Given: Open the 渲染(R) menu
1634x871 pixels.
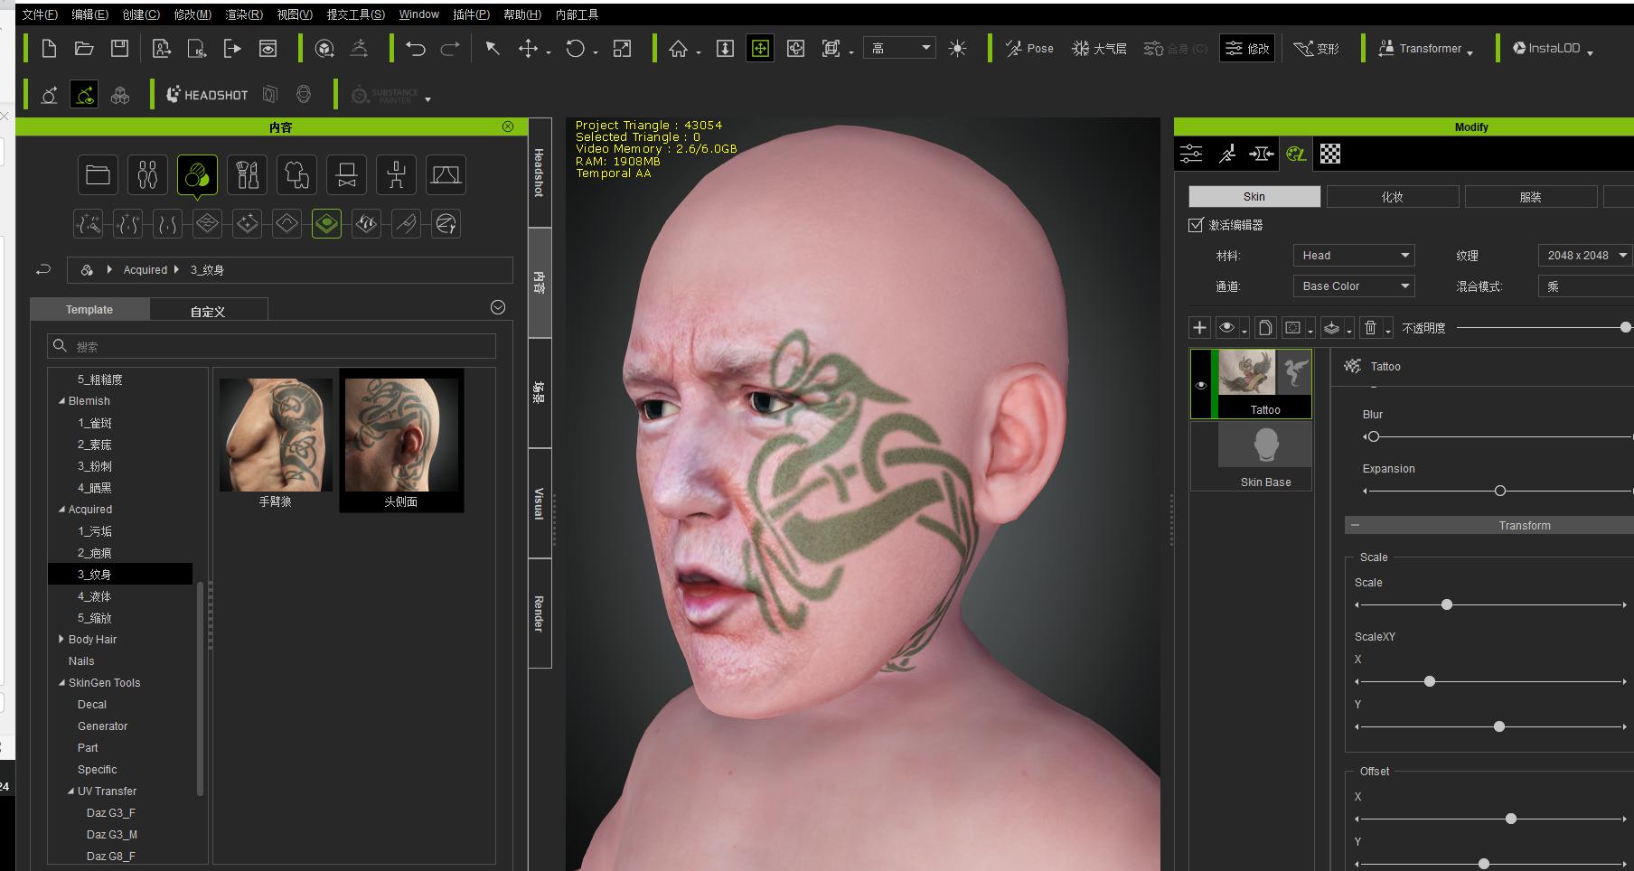Looking at the screenshot, I should tap(244, 14).
